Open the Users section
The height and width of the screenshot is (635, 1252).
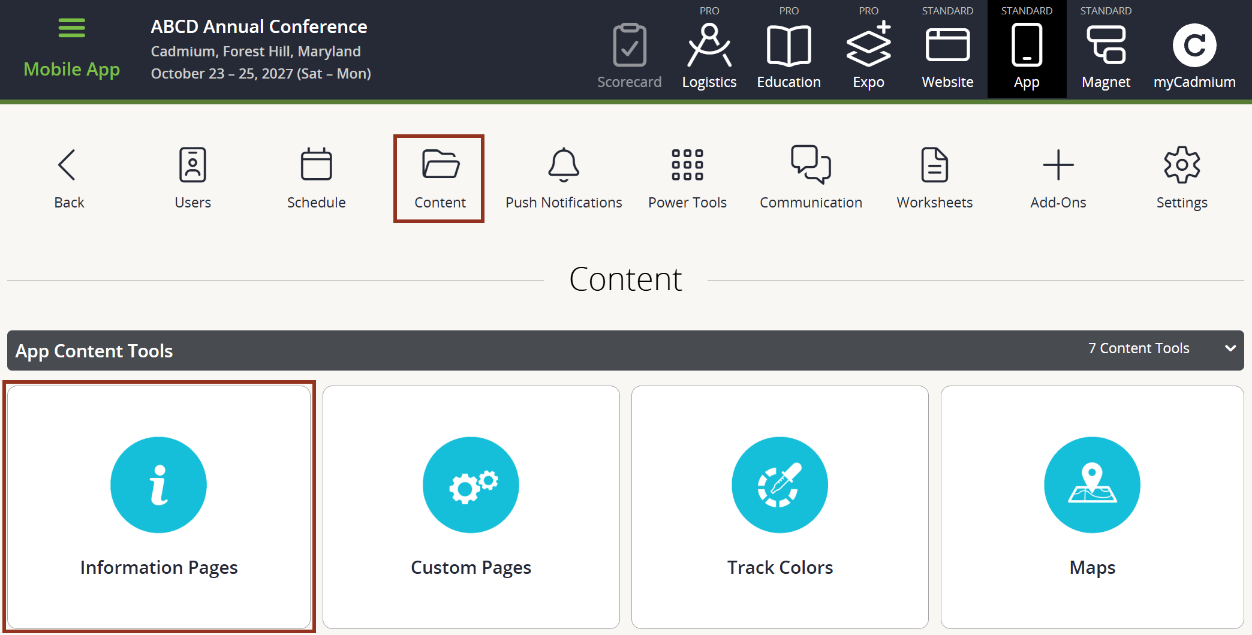192,178
